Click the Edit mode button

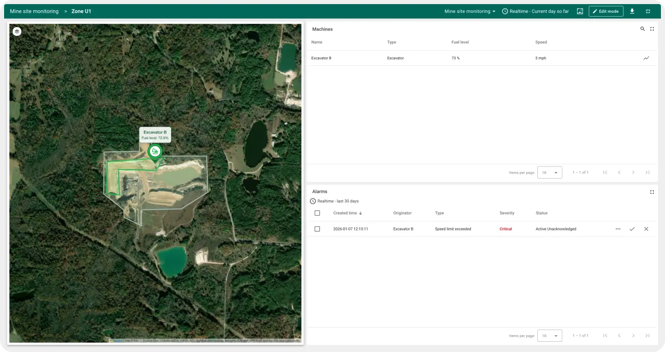(x=606, y=11)
